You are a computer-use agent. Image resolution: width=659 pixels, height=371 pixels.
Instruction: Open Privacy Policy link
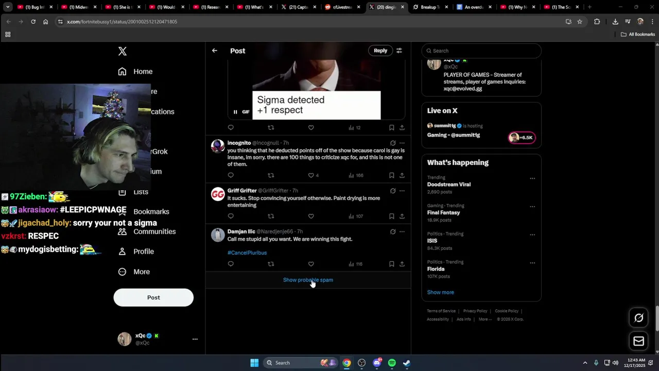[x=475, y=311]
